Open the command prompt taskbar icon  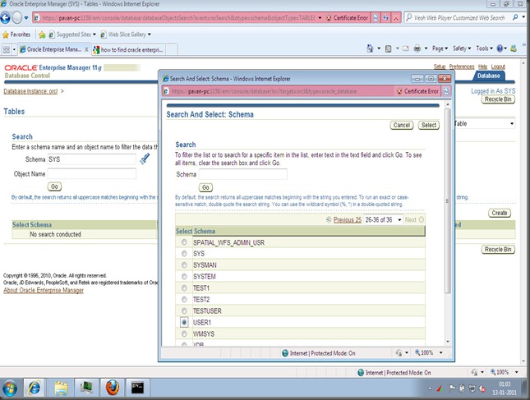pos(137,388)
